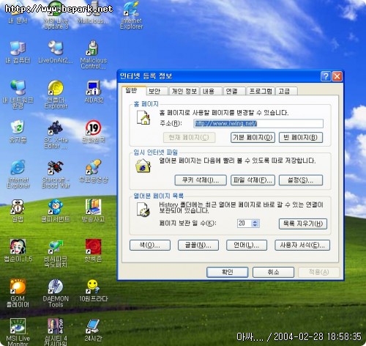The width and height of the screenshot is (366, 346).
Task: Open the 방송사고 books shortcut
Action: click(x=93, y=210)
